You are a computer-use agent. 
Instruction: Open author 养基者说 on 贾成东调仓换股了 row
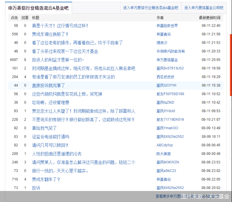click(x=164, y=34)
